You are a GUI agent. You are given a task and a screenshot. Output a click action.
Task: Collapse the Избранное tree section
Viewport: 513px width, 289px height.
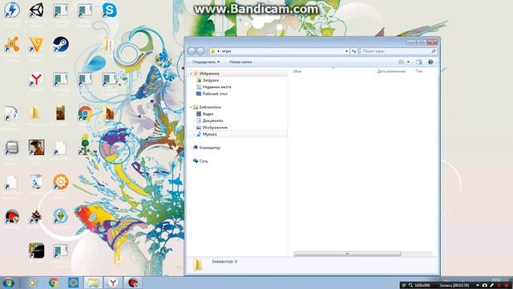(x=192, y=73)
